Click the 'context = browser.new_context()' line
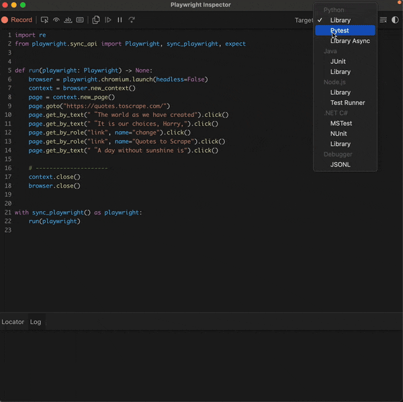This screenshot has height=402, width=403. (82, 88)
